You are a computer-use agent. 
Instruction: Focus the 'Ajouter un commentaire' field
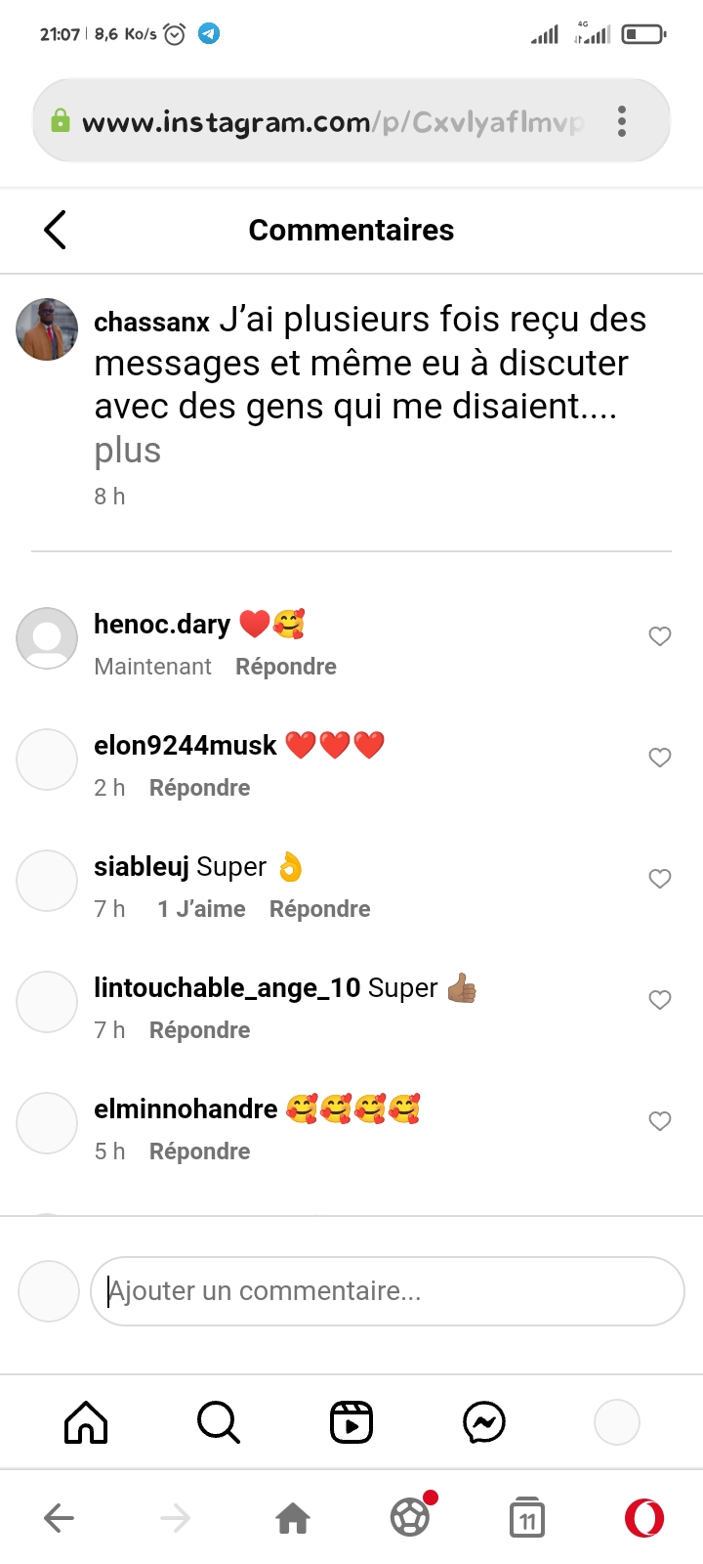tap(388, 1291)
